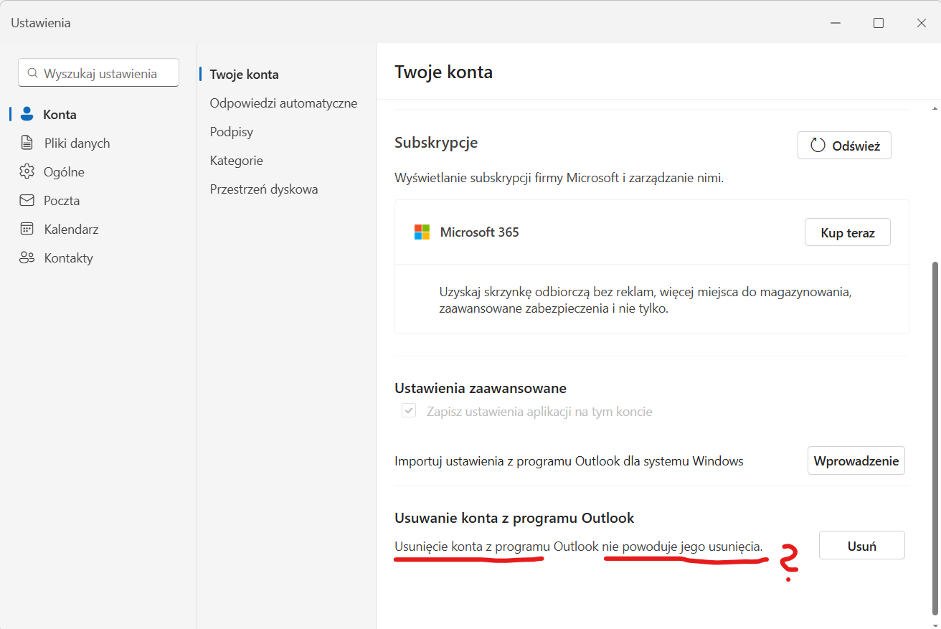Remove account with Usuń button

tap(862, 545)
